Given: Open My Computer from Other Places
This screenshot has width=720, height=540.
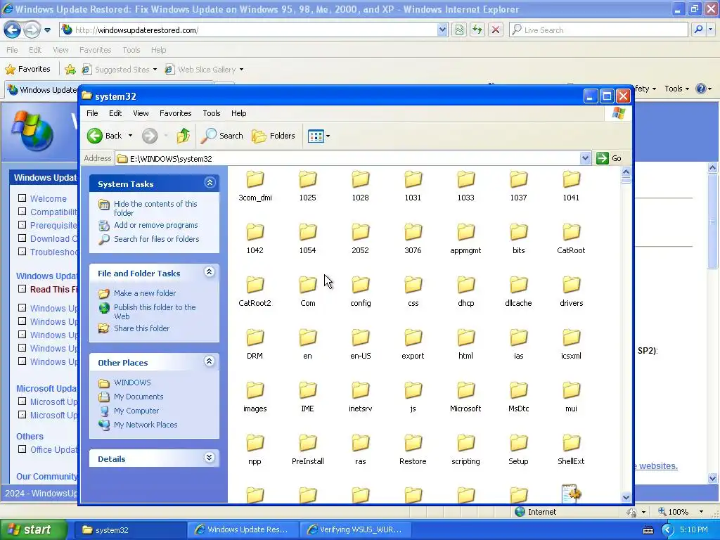Looking at the screenshot, I should pyautogui.click(x=136, y=411).
